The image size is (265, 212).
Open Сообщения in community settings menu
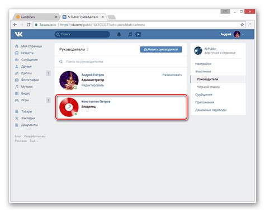click(204, 95)
